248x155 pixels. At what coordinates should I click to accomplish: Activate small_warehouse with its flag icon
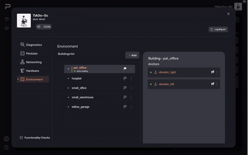(125, 97)
